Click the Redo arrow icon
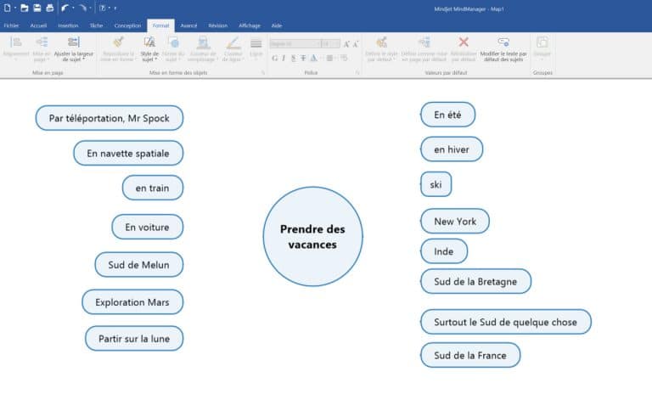652x394 pixels. tap(83, 8)
